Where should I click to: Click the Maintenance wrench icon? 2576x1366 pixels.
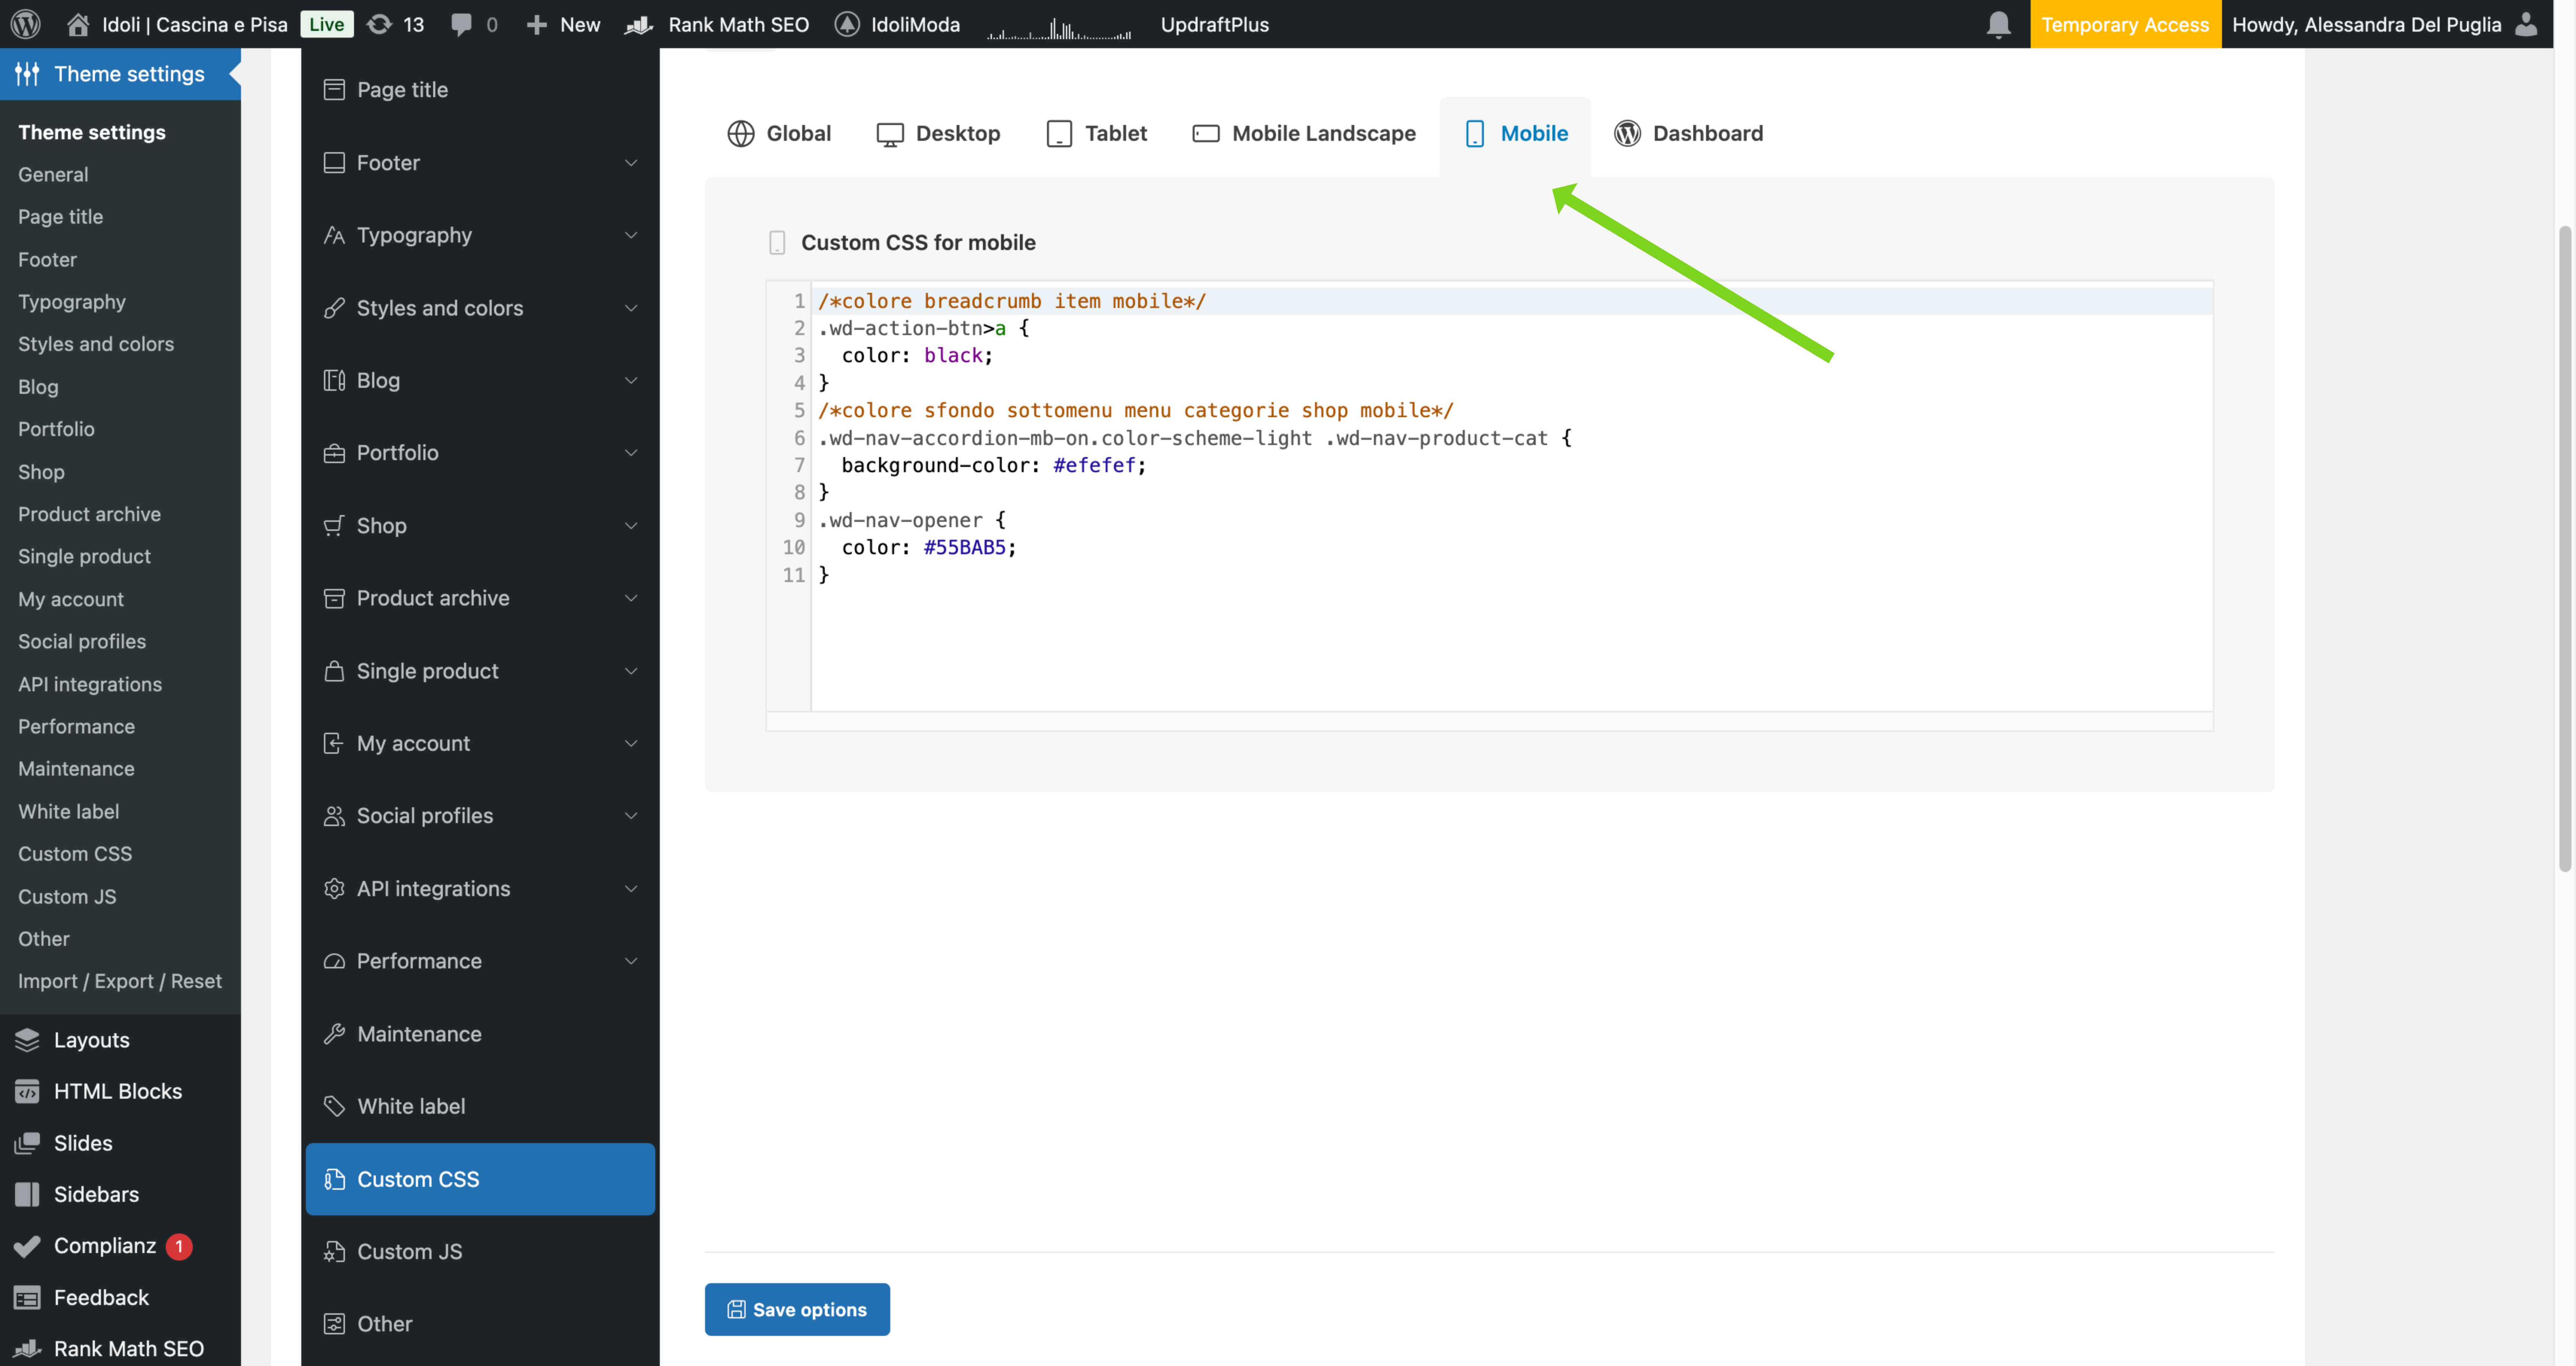click(334, 1034)
